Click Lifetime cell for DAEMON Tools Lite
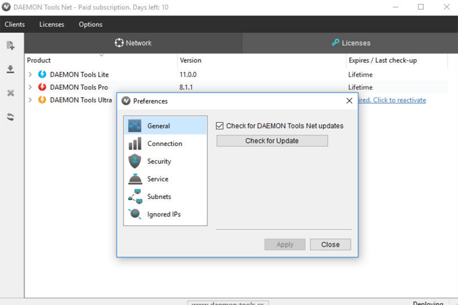458x305 pixels. point(360,75)
